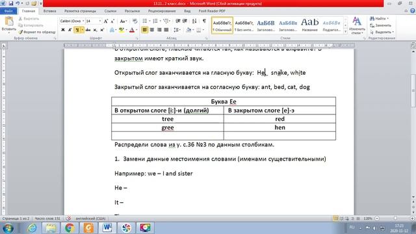Image resolution: width=416 pixels, height=234 pixels.
Task: Open the underline style dropdown arrow
Action: point(83,30)
